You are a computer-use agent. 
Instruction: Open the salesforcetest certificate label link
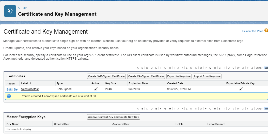coord(29,89)
